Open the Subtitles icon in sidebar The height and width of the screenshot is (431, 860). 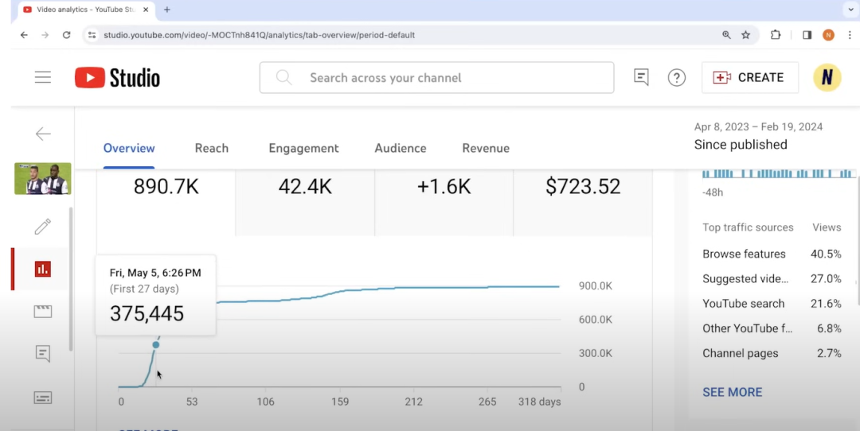click(x=43, y=397)
